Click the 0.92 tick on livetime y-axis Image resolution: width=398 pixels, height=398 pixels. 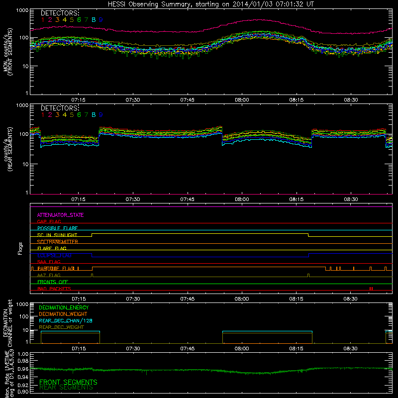tap(23, 385)
